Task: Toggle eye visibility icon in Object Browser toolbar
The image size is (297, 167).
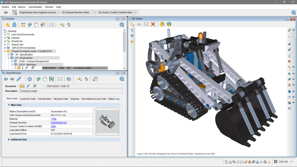Action: click(79, 79)
